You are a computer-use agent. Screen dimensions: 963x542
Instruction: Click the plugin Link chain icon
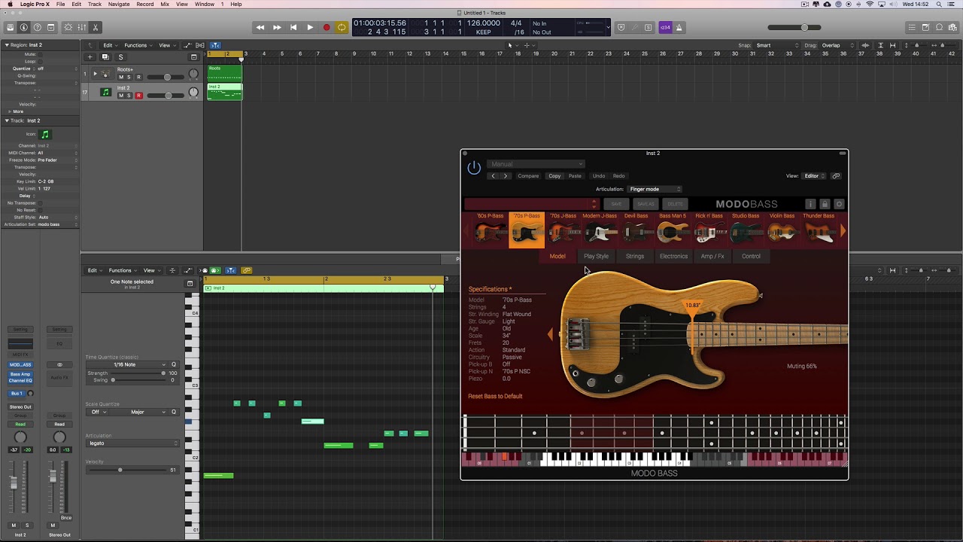click(836, 176)
